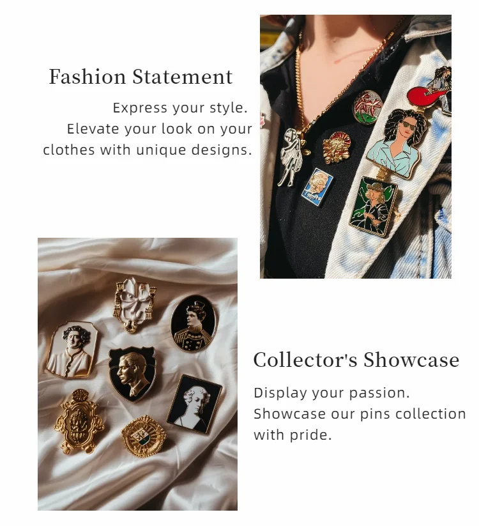This screenshot has height=526, width=479.
Task: Open the satin cloth pins photo
Action: click(x=137, y=374)
